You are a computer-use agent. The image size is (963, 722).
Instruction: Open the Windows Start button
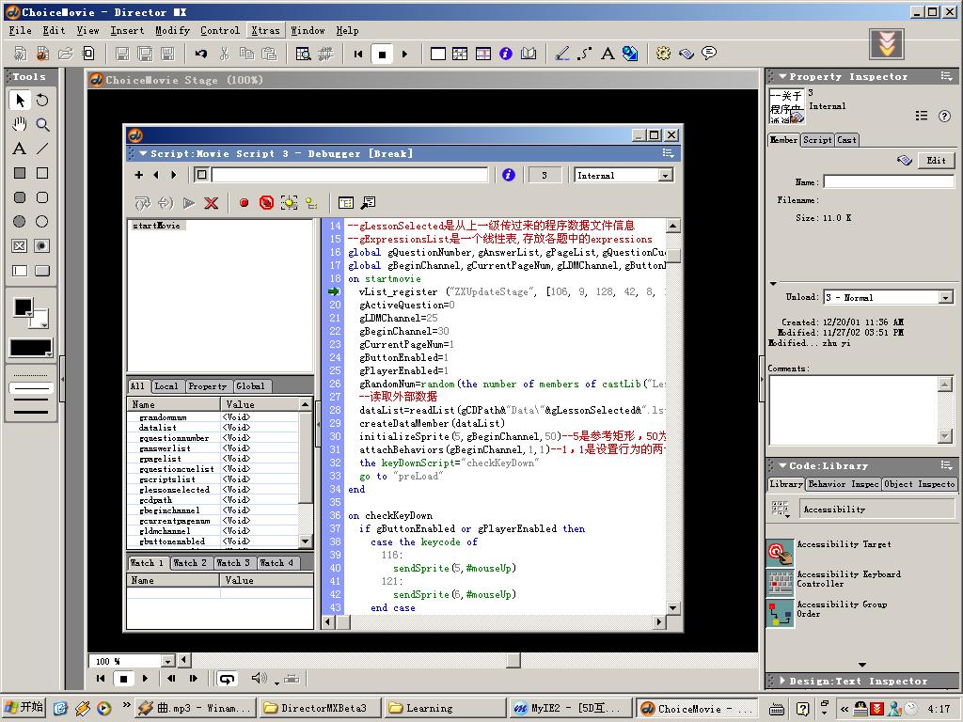pyautogui.click(x=24, y=708)
